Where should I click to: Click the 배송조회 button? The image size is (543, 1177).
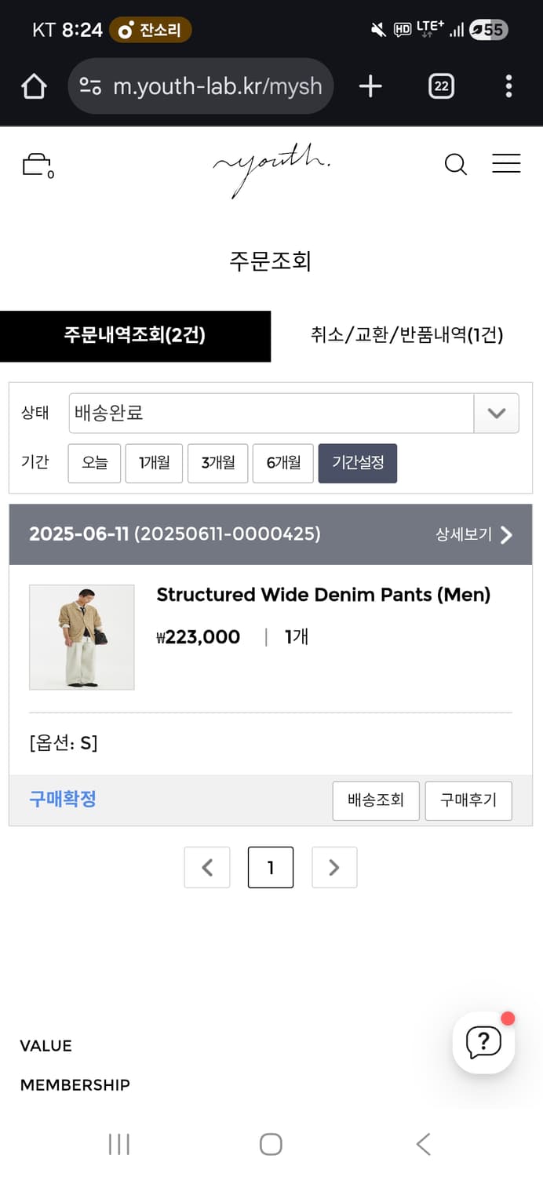tap(376, 800)
